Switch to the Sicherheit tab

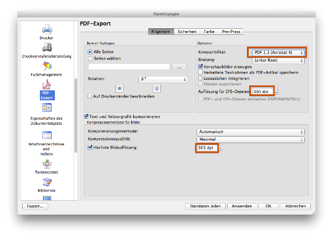tap(186, 32)
